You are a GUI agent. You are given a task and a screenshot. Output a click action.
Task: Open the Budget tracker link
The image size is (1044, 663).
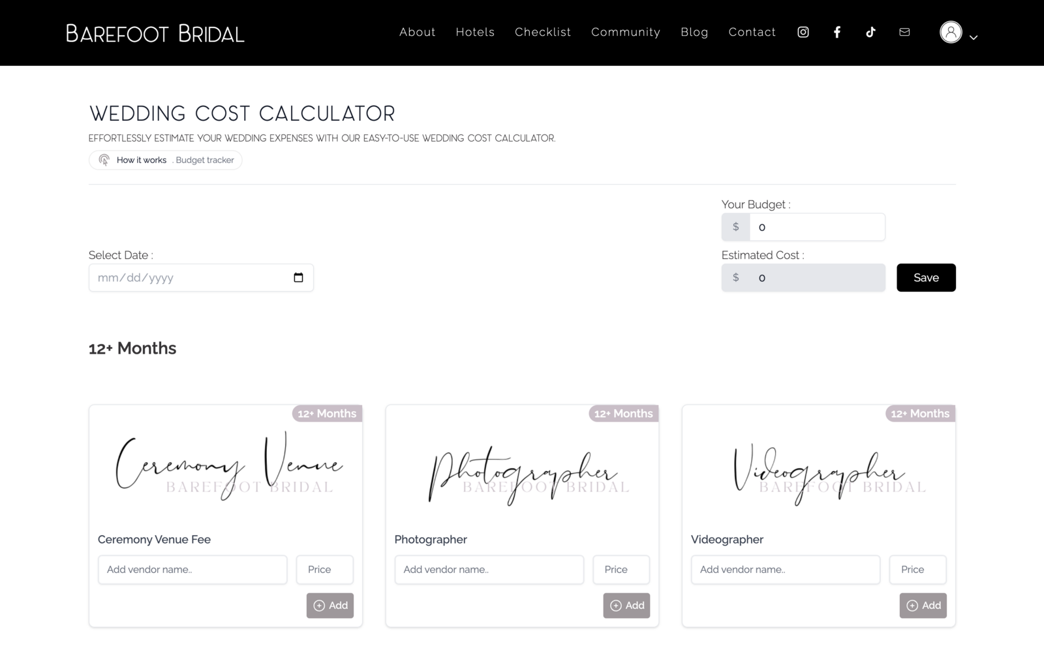(204, 160)
